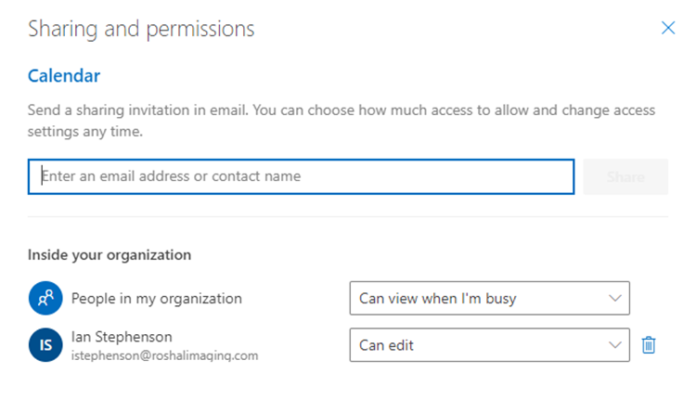Viewport: 696px width, 412px height.
Task: Click 'Can edit' text inside Ian's dropdown
Action: (x=386, y=345)
